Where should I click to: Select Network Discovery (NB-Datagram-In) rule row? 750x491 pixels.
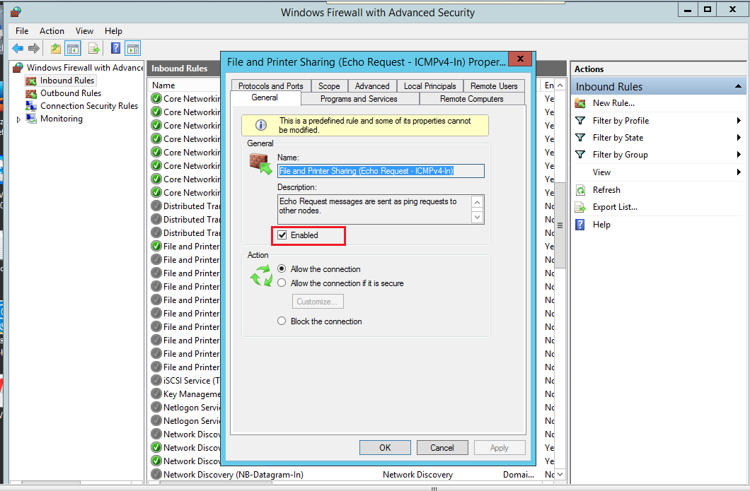(x=352, y=474)
